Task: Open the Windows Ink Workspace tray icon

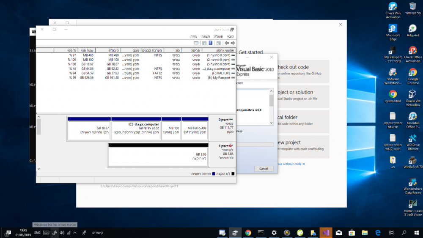Action: tap(55, 233)
